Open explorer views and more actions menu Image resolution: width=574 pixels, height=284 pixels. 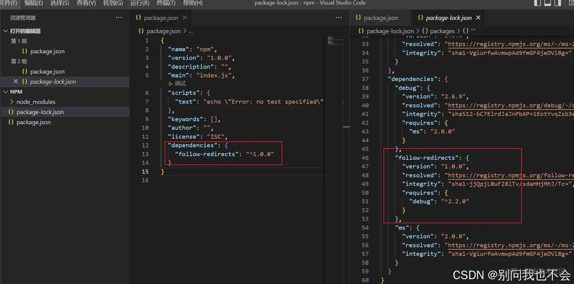[119, 17]
